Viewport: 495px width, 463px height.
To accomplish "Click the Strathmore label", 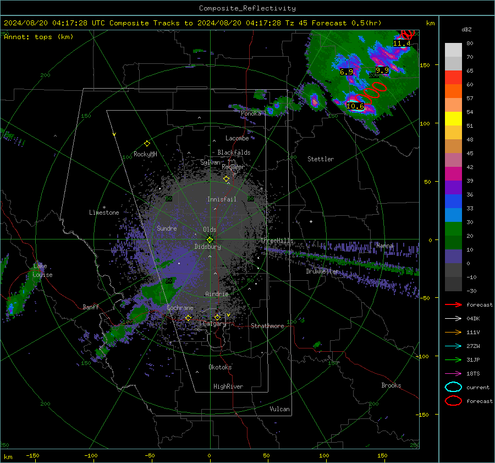I will click(267, 326).
